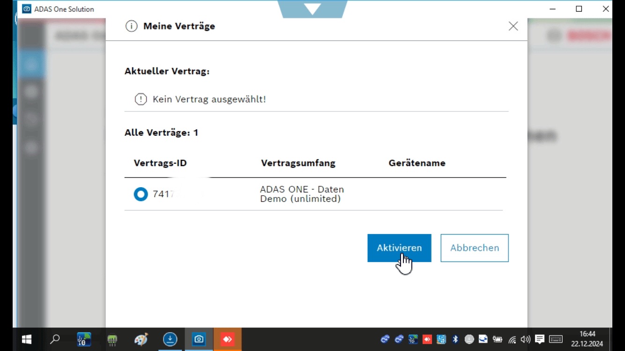Click the Bluetooth tray icon

pyautogui.click(x=455, y=339)
